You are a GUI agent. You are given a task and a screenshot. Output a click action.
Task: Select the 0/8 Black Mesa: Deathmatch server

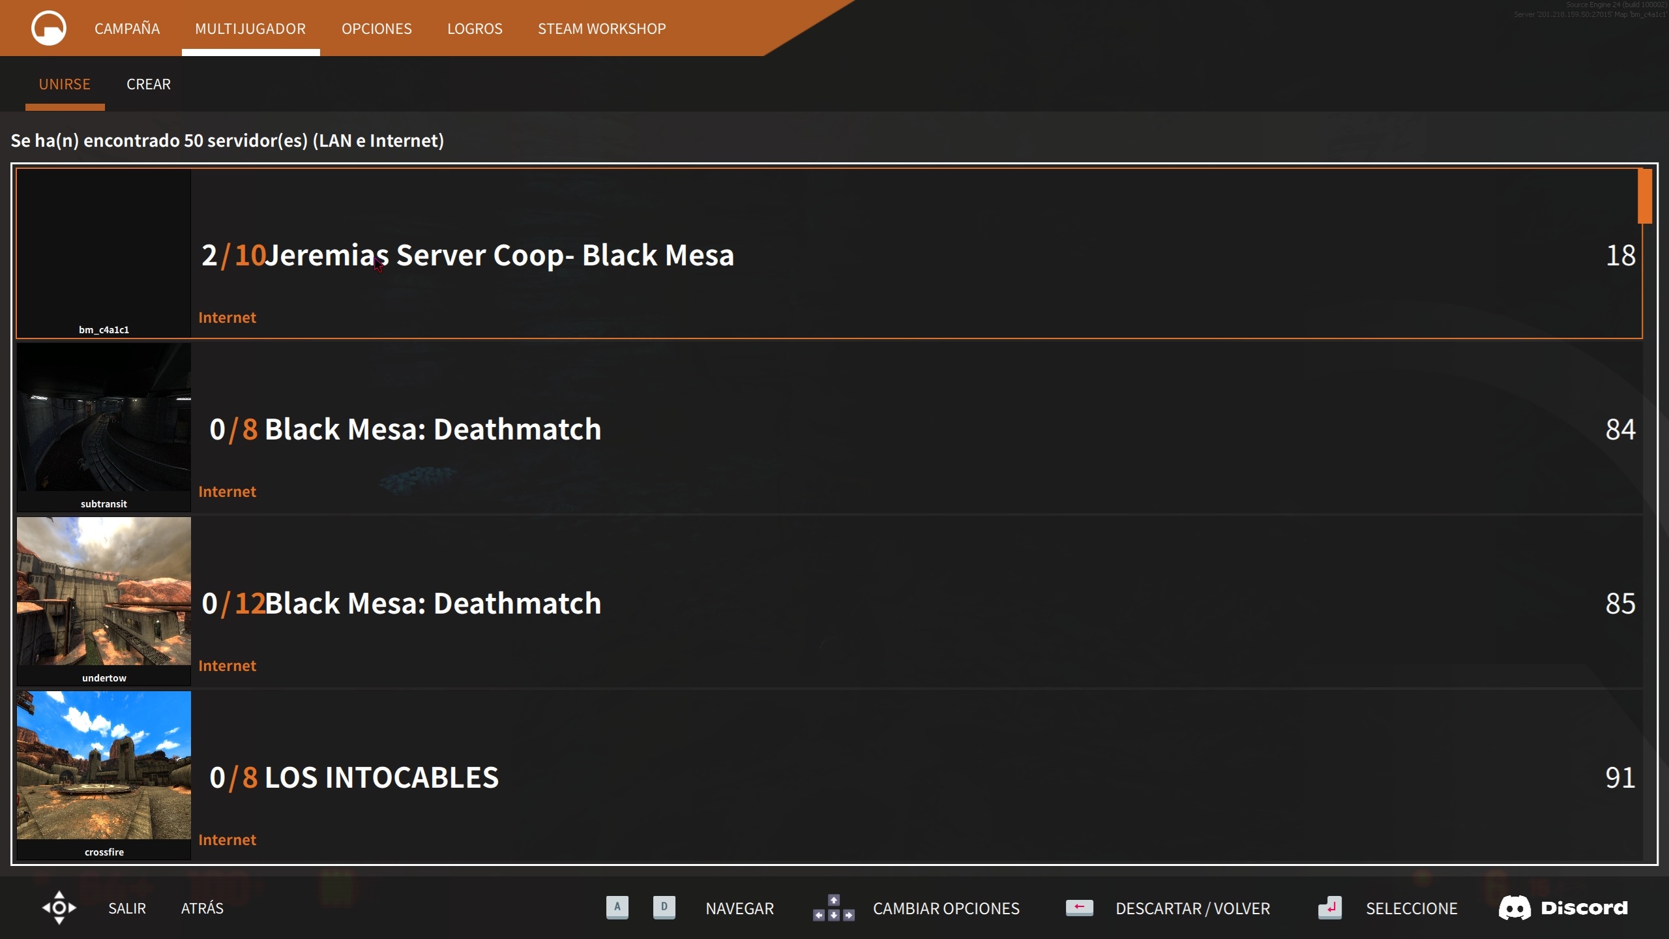click(x=829, y=428)
